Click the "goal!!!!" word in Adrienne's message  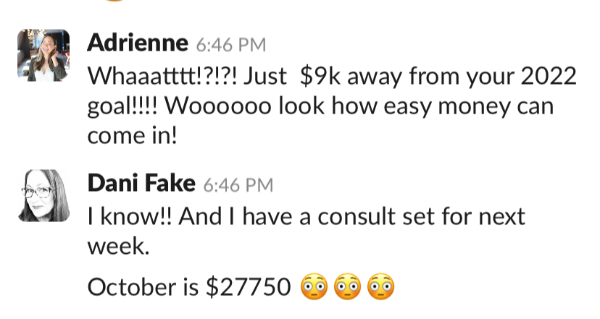(122, 106)
